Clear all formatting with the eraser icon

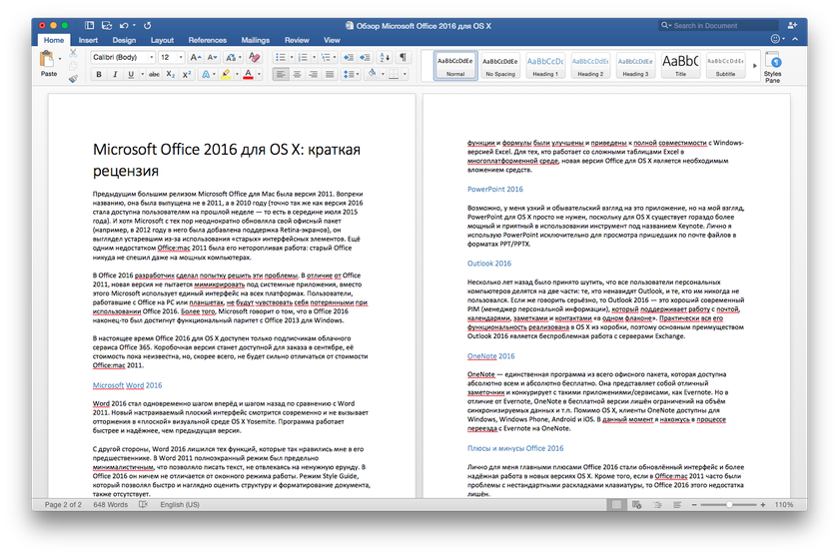coord(255,57)
